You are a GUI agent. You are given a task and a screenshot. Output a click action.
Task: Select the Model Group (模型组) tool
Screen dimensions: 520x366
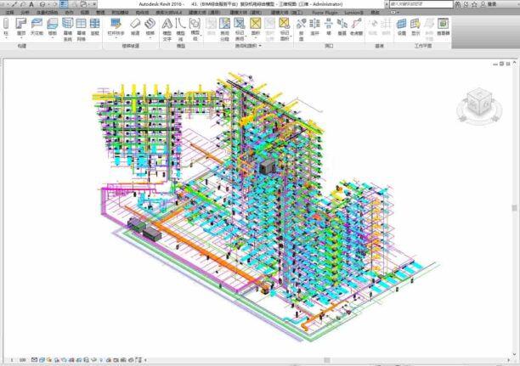pos(195,29)
